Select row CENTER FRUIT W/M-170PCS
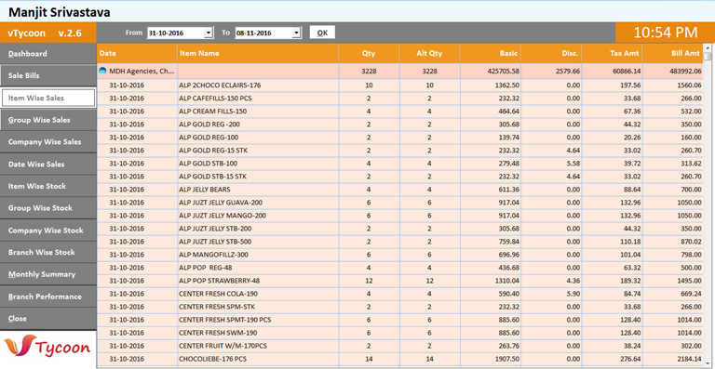Image resolution: width=715 pixels, height=369 pixels. pyautogui.click(x=400, y=346)
